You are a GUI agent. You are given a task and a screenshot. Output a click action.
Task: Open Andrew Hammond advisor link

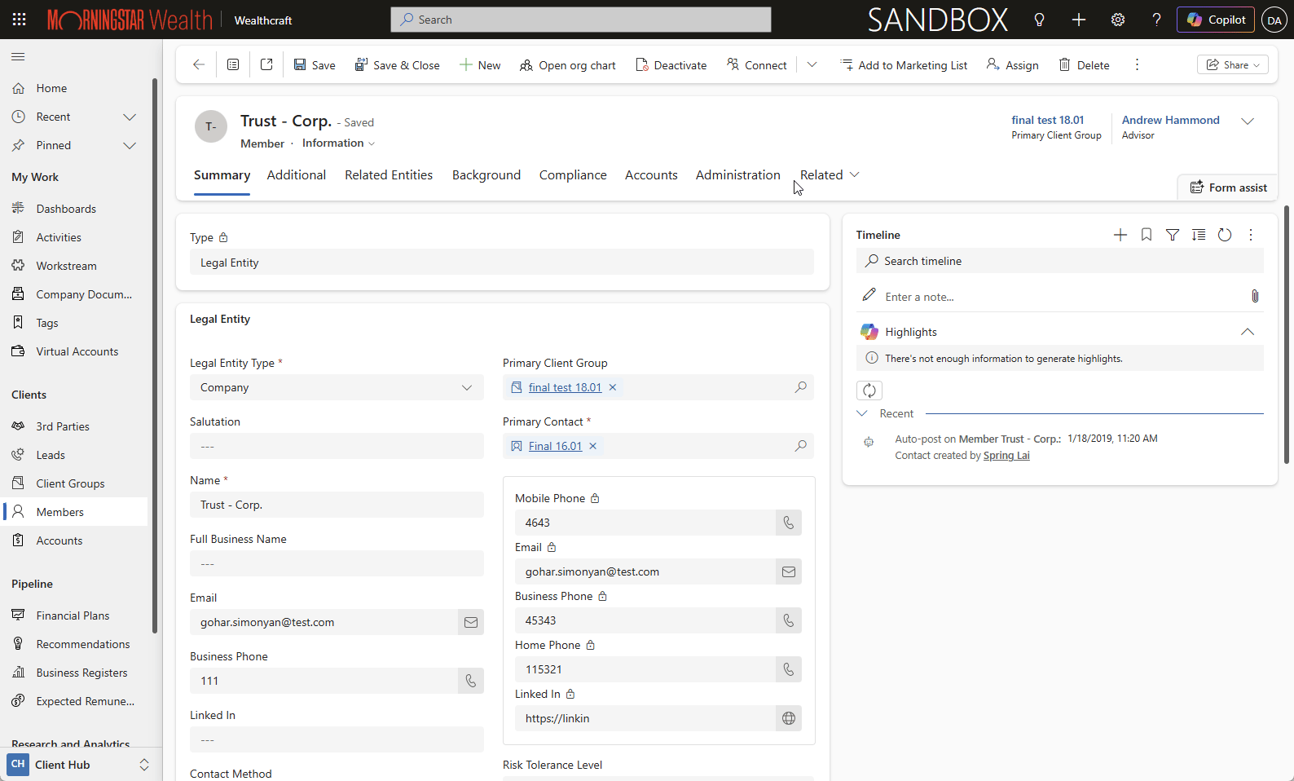point(1170,120)
